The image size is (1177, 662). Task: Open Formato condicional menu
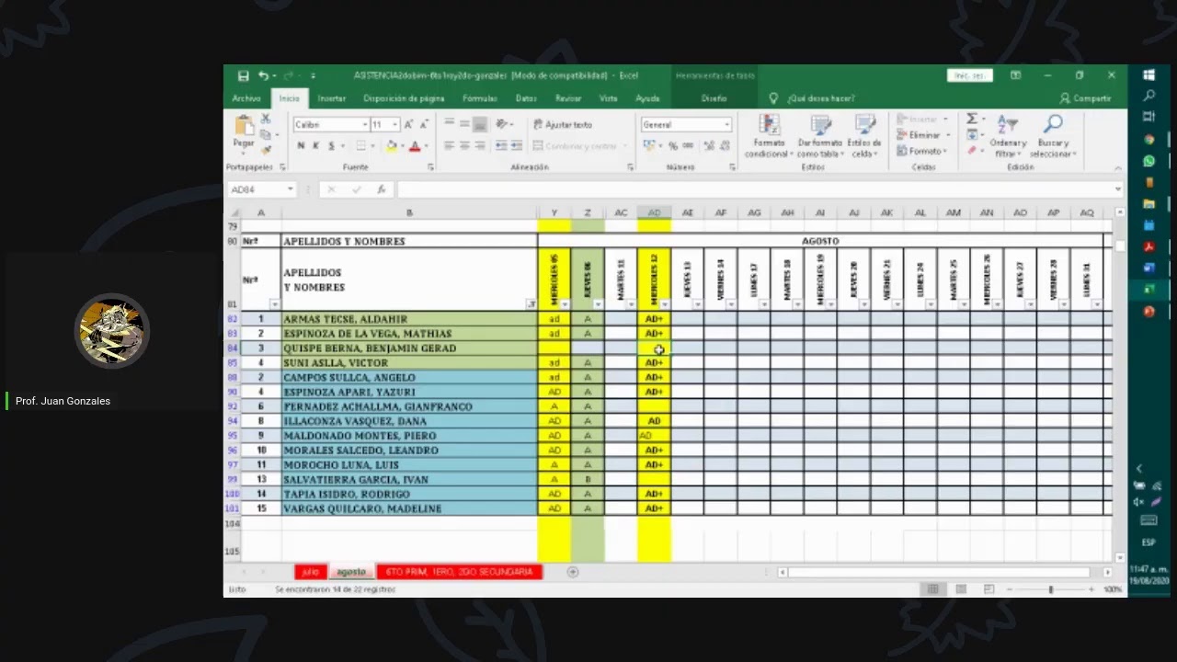tap(769, 136)
